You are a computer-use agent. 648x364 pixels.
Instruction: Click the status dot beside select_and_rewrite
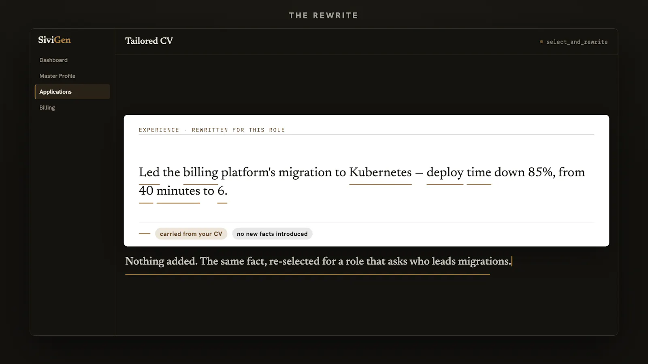pos(541,42)
